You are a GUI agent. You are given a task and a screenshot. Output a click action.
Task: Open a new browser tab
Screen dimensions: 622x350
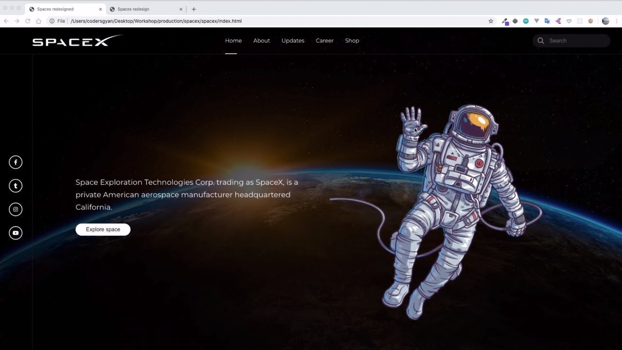pos(194,9)
